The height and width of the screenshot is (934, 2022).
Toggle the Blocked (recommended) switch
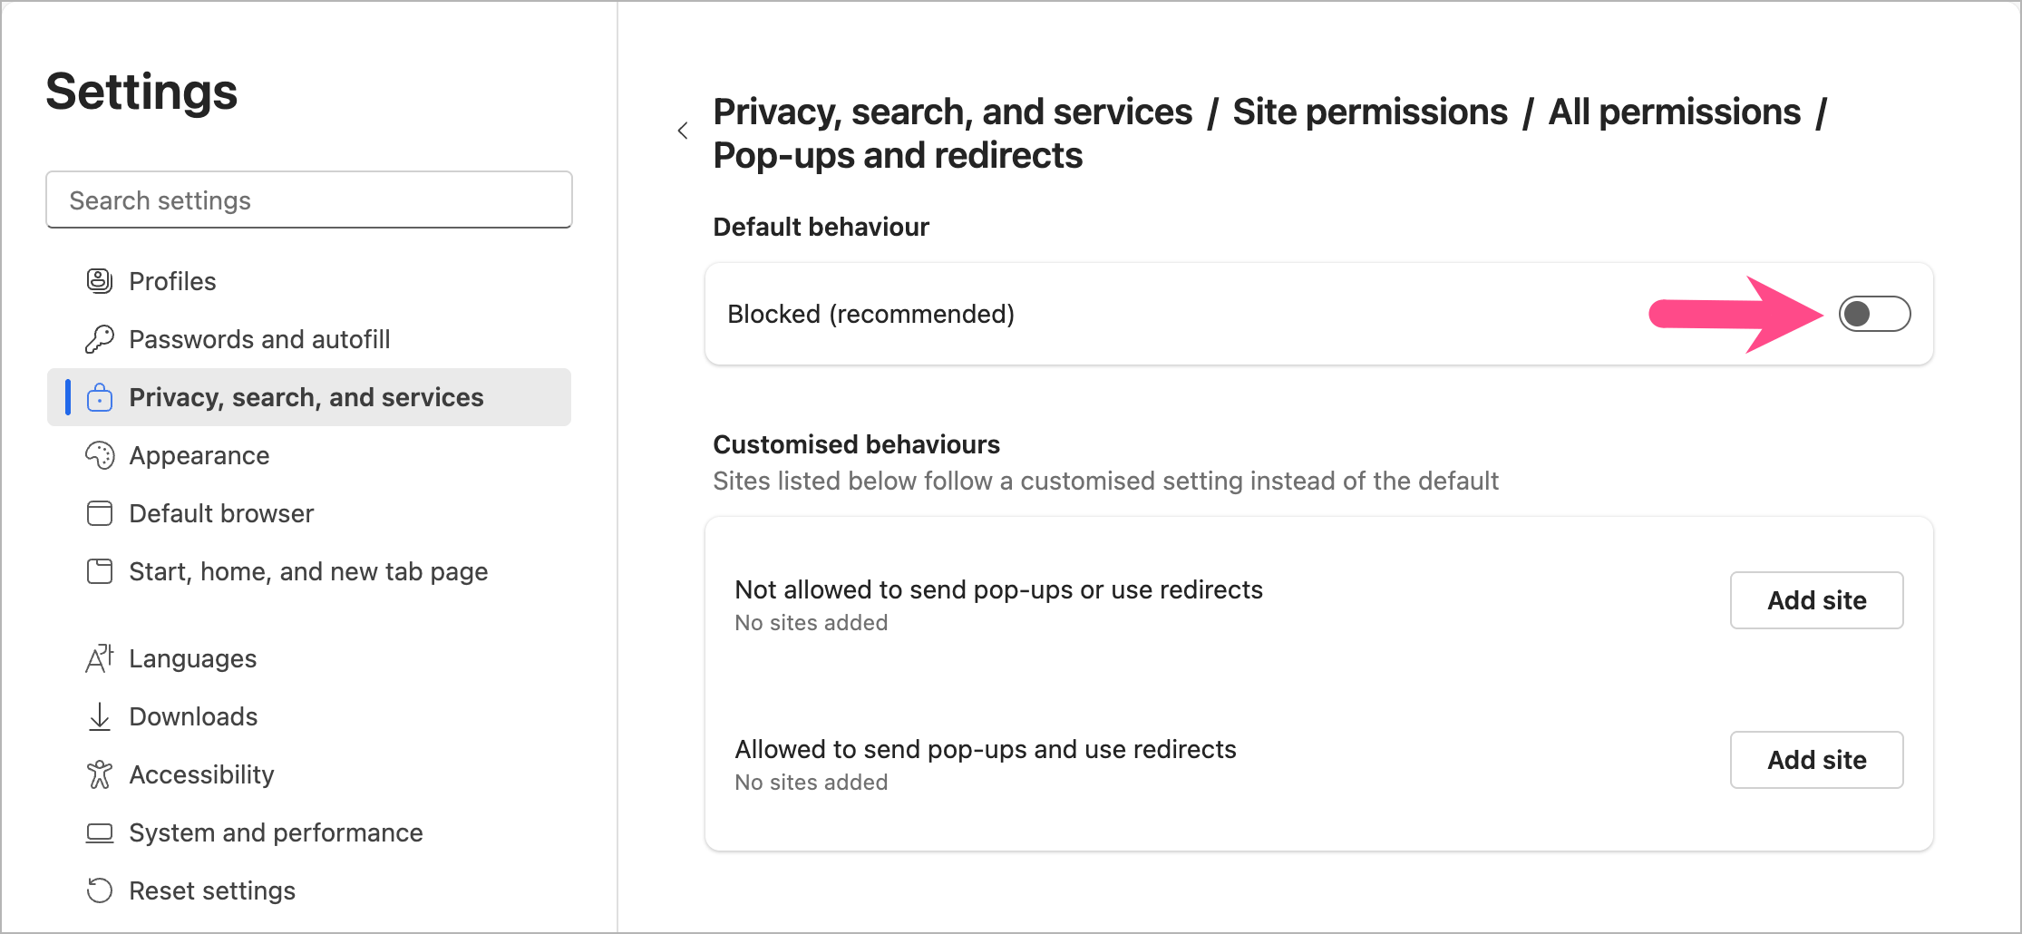pyautogui.click(x=1874, y=314)
